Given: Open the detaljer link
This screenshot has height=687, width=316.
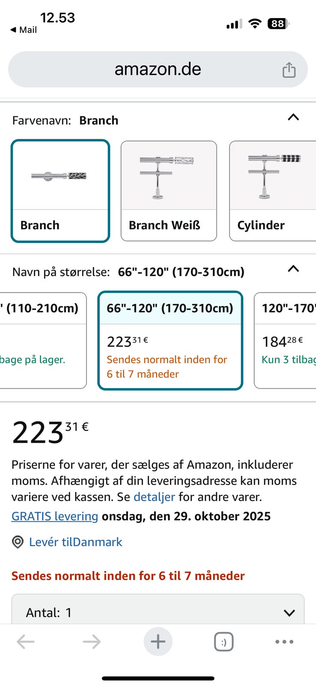Looking at the screenshot, I should coord(154,497).
